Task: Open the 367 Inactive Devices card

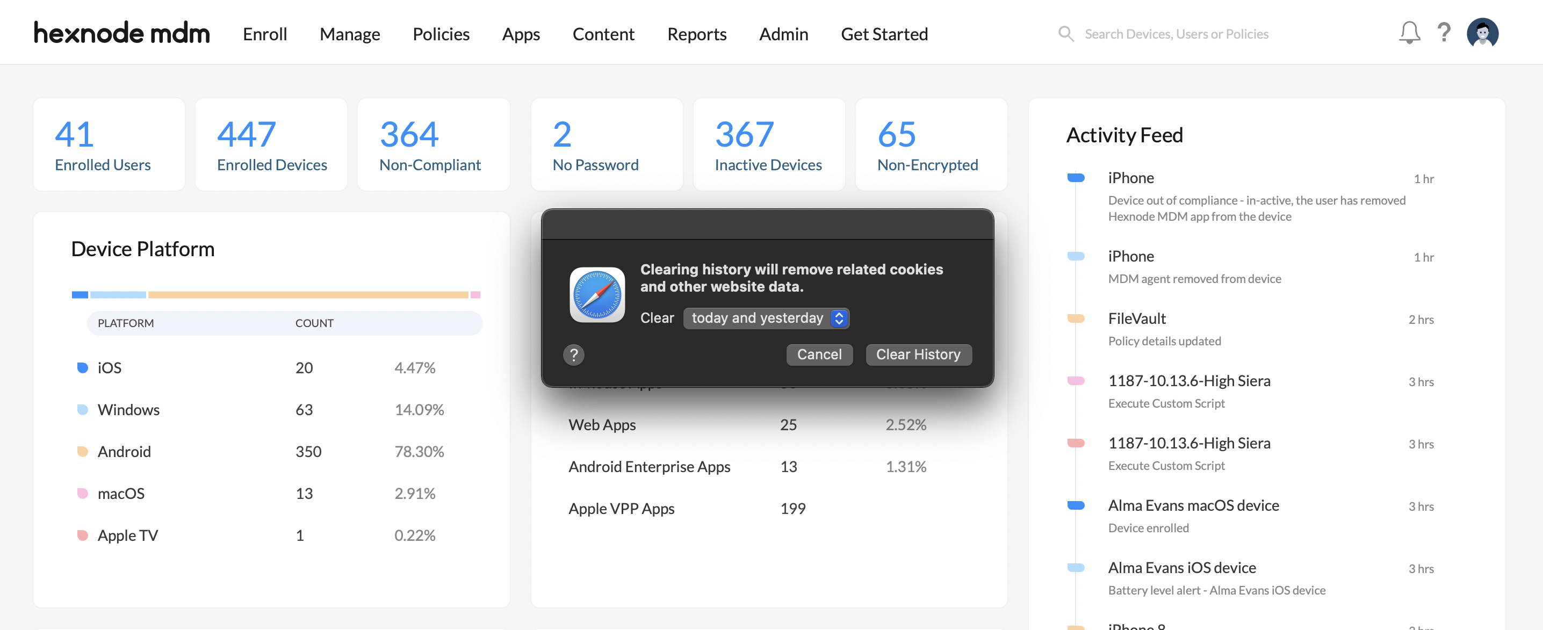Action: pyautogui.click(x=769, y=144)
